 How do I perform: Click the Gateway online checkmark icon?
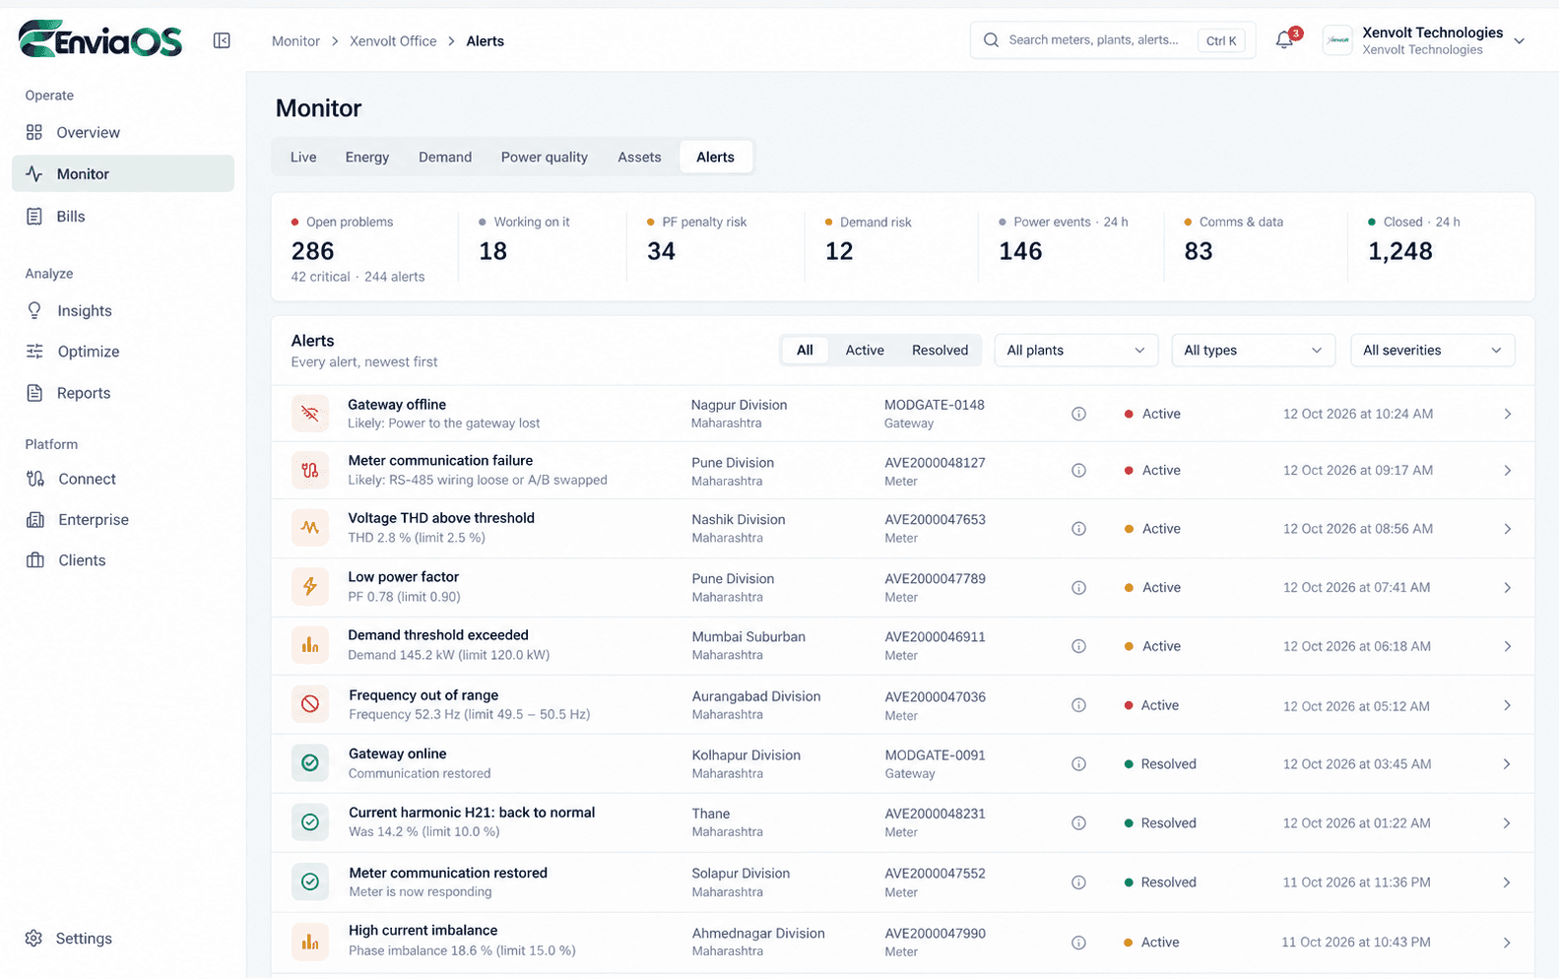[310, 763]
